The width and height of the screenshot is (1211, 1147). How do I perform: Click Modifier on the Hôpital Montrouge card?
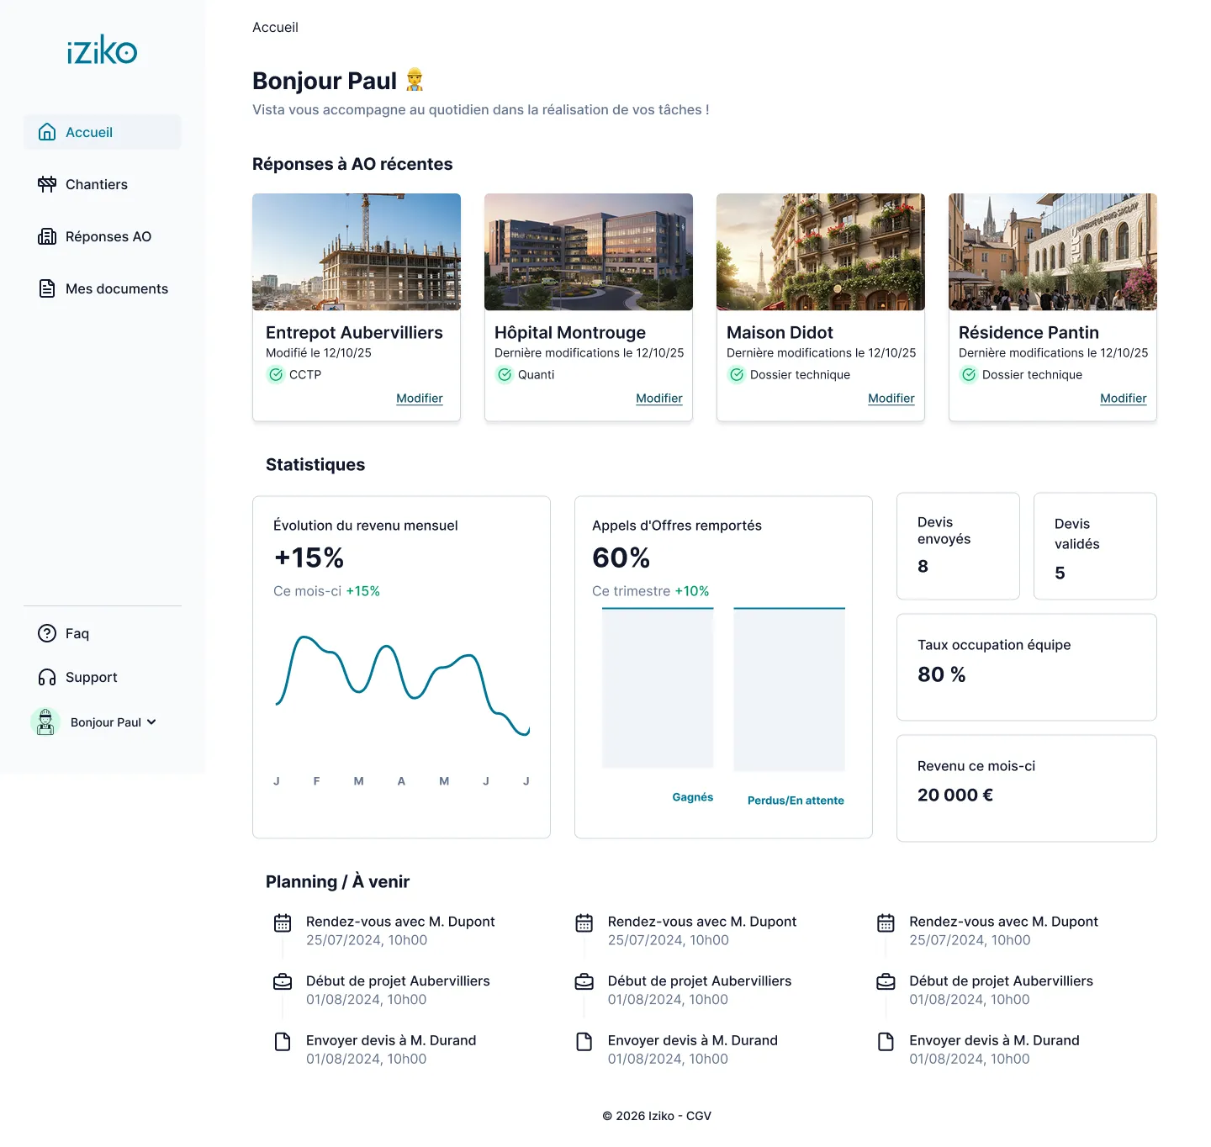pyautogui.click(x=659, y=398)
